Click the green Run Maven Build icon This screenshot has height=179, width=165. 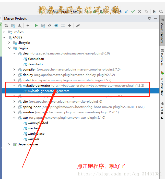coord(37,25)
